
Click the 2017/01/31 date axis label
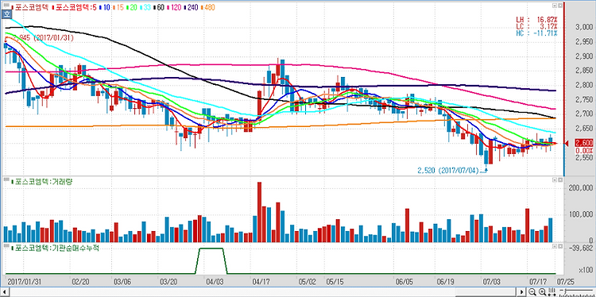(24, 282)
